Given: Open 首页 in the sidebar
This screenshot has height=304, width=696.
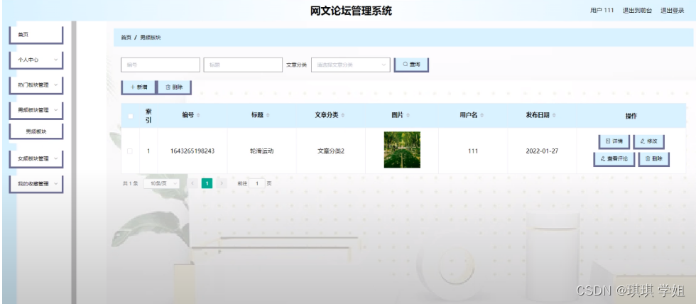Looking at the screenshot, I should pyautogui.click(x=36, y=35).
